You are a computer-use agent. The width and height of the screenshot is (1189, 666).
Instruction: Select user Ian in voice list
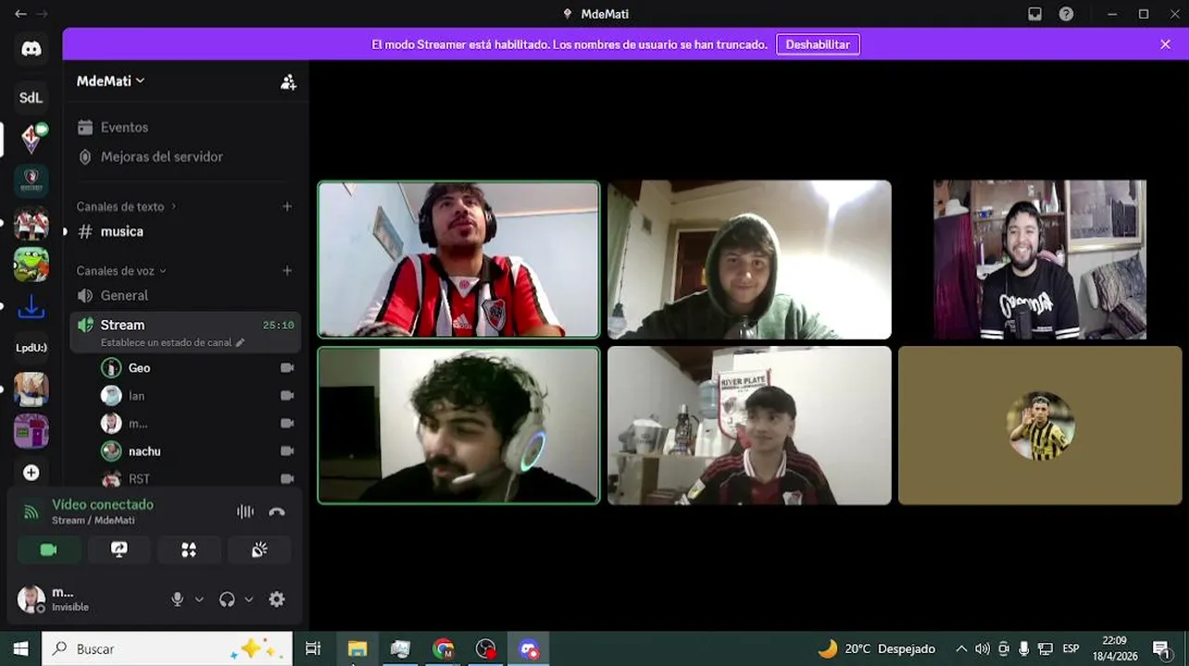pos(197,396)
